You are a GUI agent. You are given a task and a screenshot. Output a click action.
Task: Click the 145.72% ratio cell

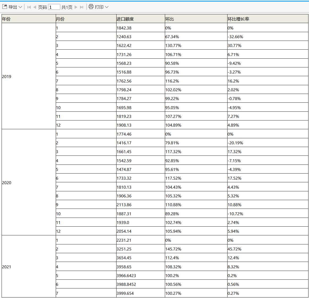click(x=196, y=249)
